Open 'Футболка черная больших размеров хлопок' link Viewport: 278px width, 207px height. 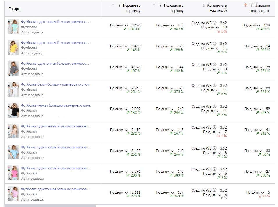[x=56, y=105]
